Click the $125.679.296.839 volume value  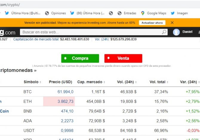click(124, 39)
